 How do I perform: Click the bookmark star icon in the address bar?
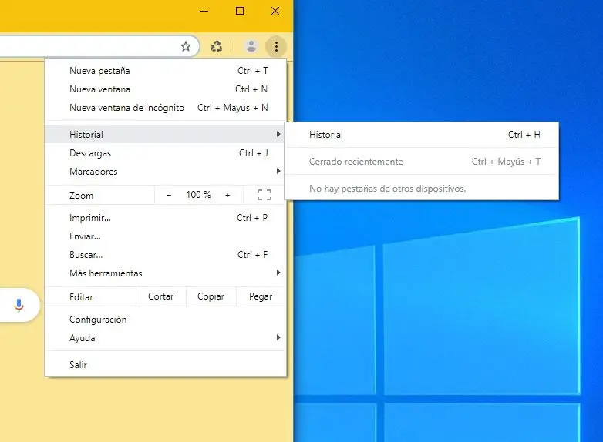186,46
